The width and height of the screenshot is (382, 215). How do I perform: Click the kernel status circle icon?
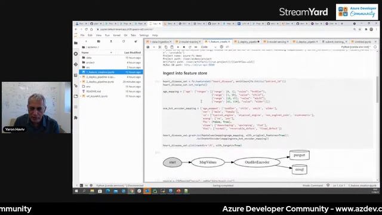point(375,47)
